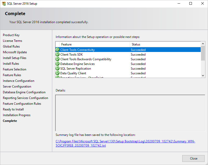
Task: Click green check icon for Client Tools Connectivity
Action: (57, 50)
